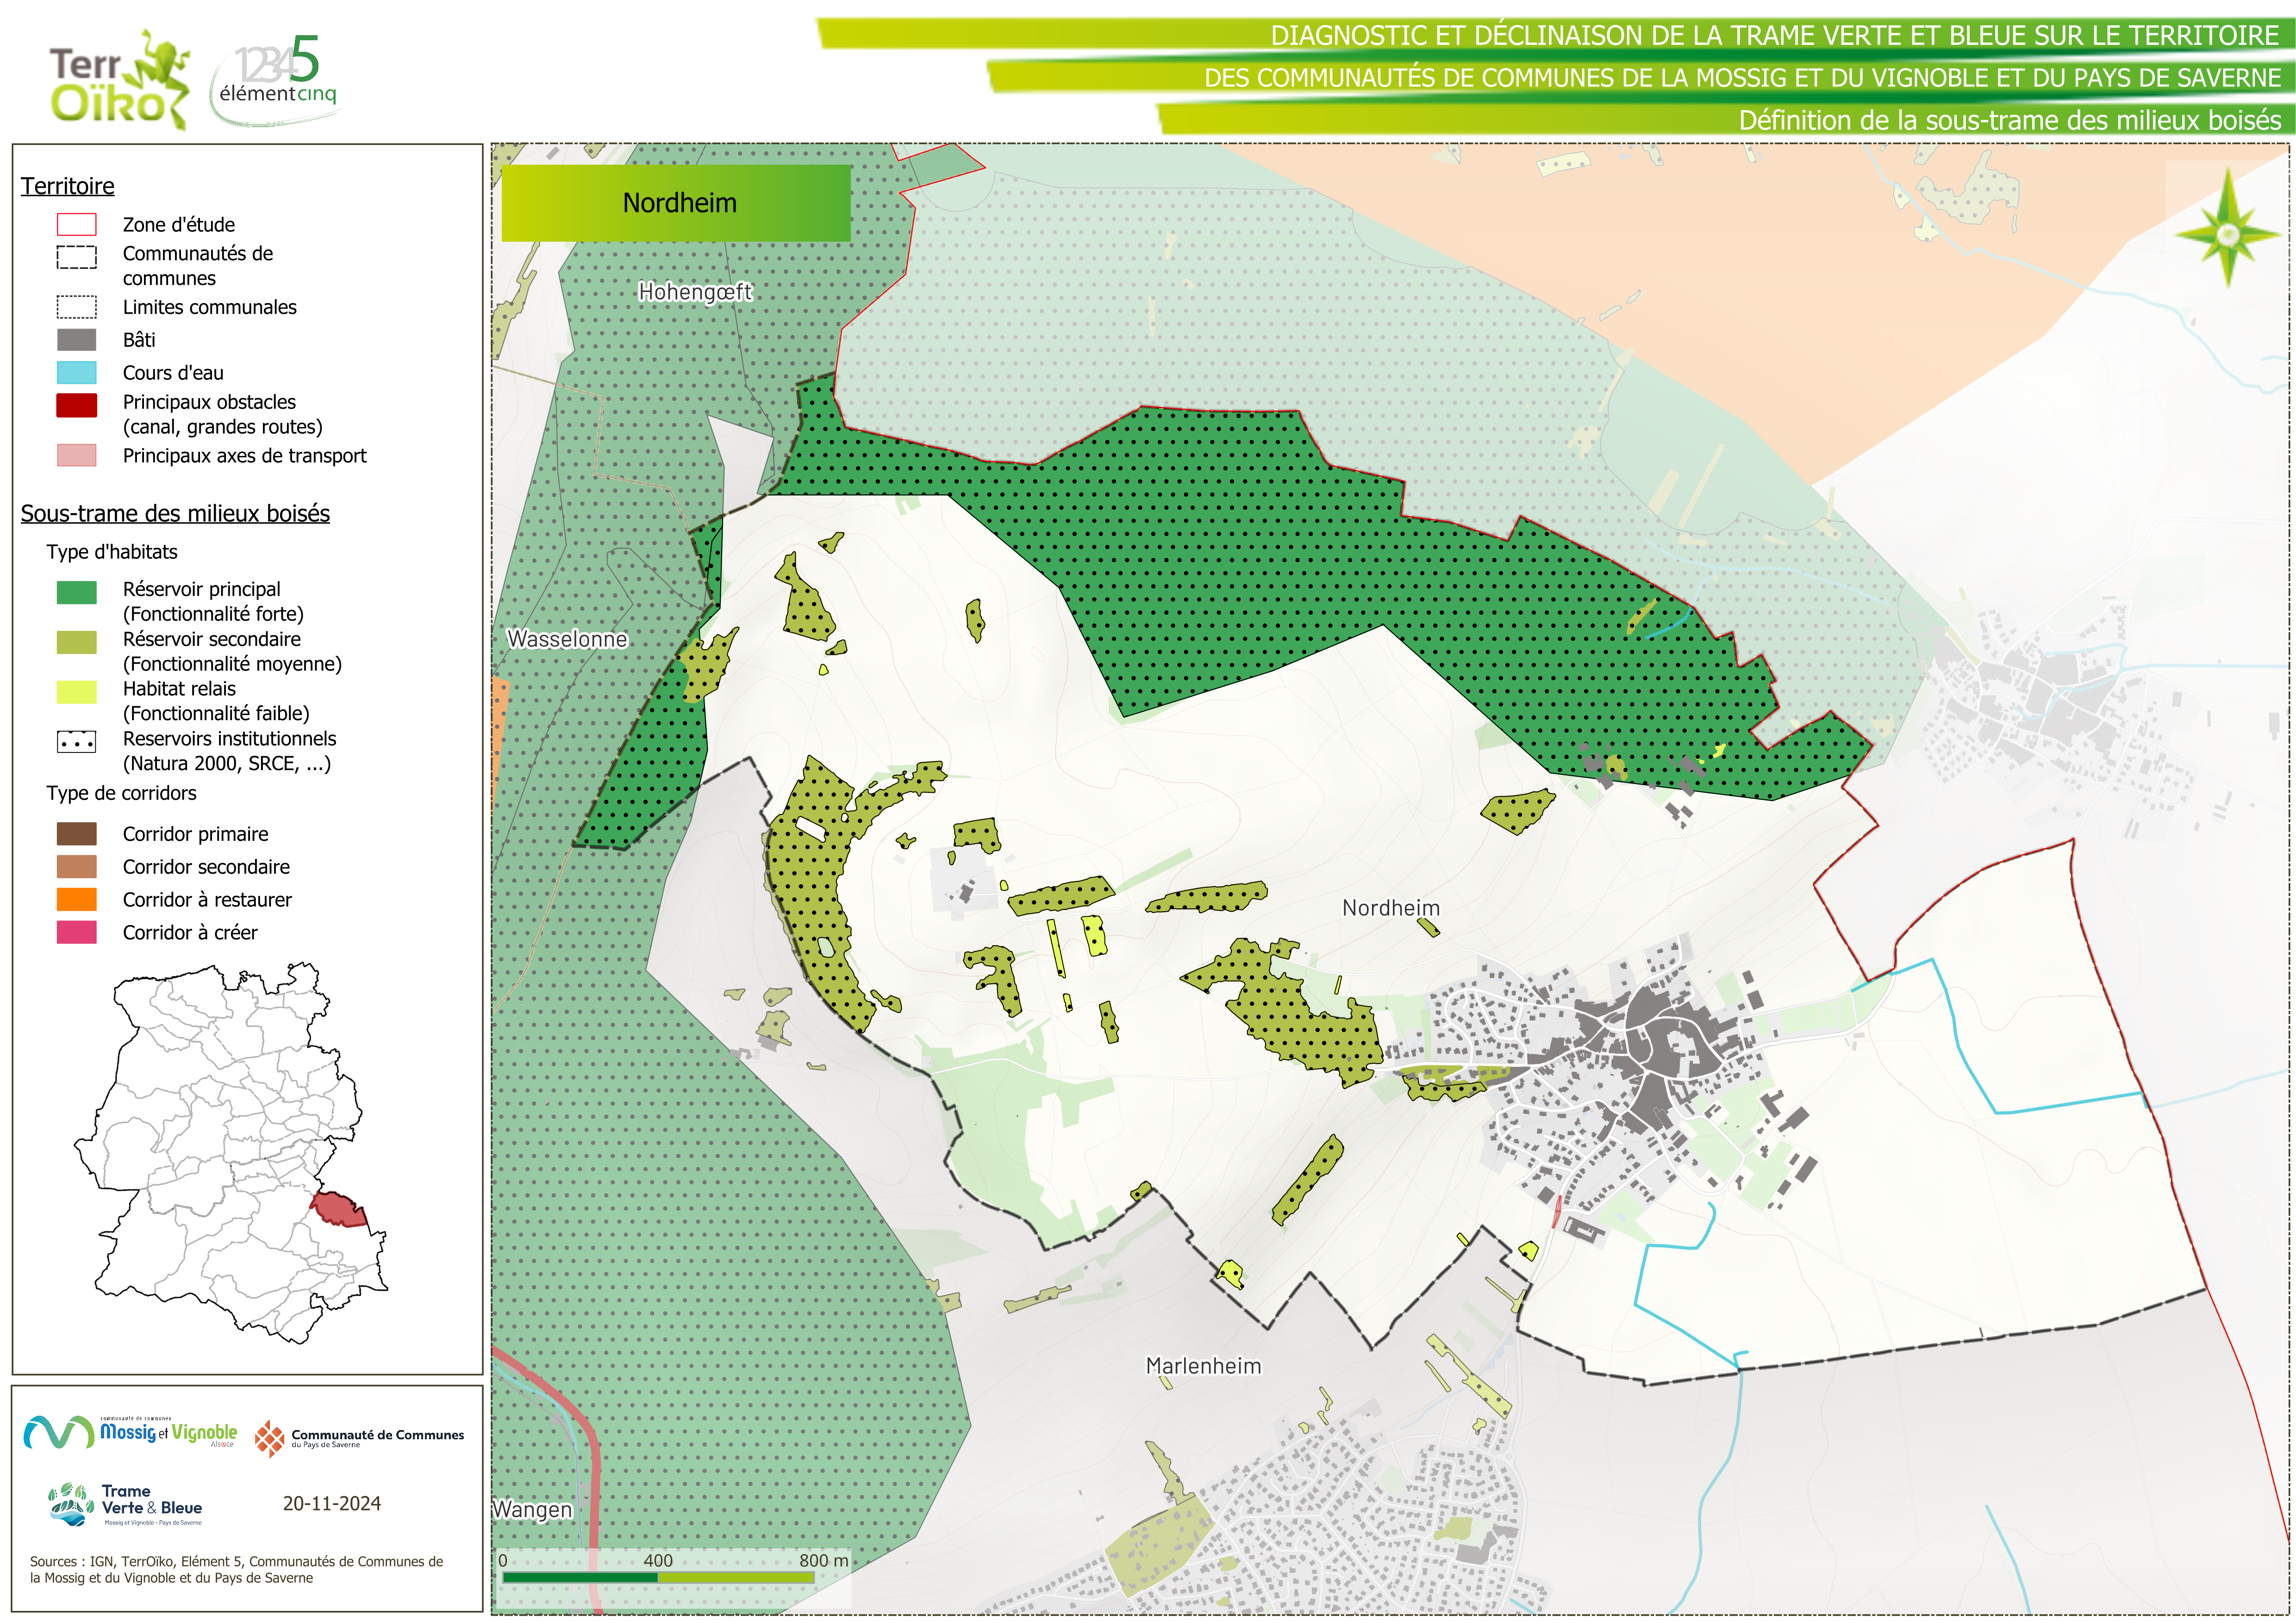Click the Corridor à restaurer orange swatch

pos(77,899)
